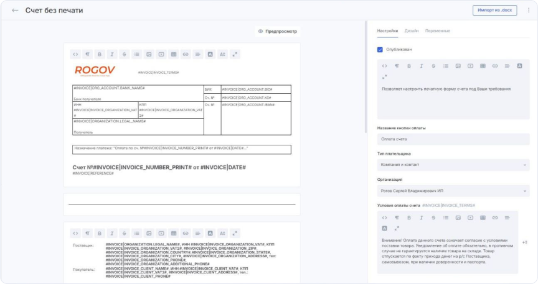Expand the Поставщик block editor to fullscreen

coord(235,233)
